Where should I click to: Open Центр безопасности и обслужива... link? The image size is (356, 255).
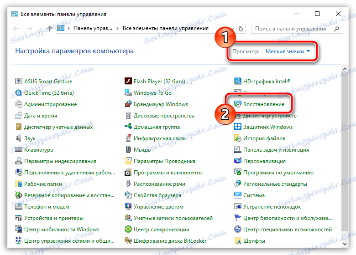coord(288,218)
